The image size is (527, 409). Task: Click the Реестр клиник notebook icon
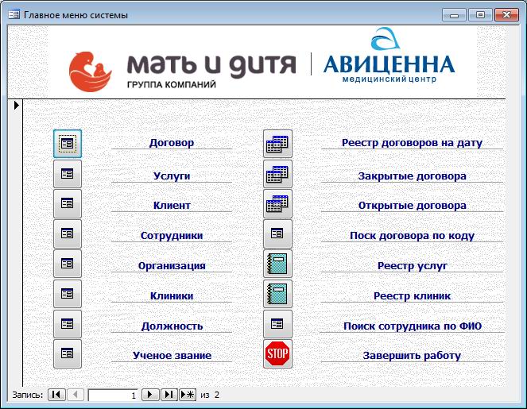[x=277, y=294]
